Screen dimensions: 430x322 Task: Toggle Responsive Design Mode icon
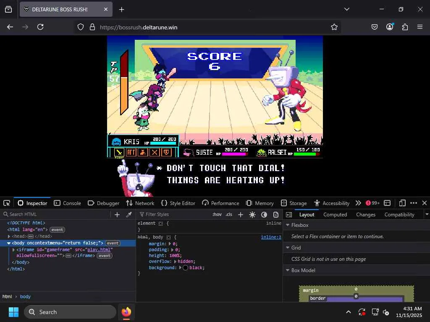402,203
